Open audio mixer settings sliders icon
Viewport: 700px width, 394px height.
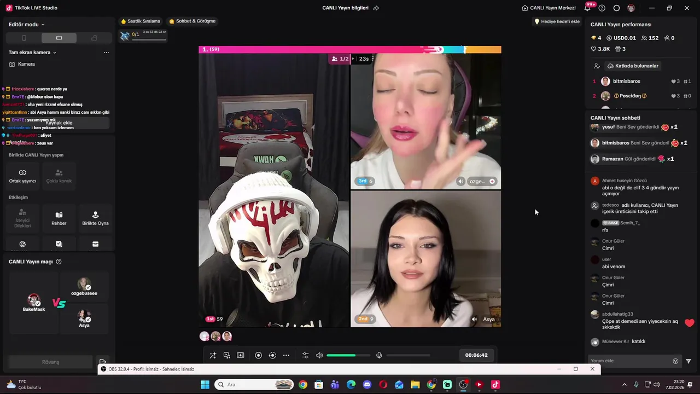coord(306,355)
